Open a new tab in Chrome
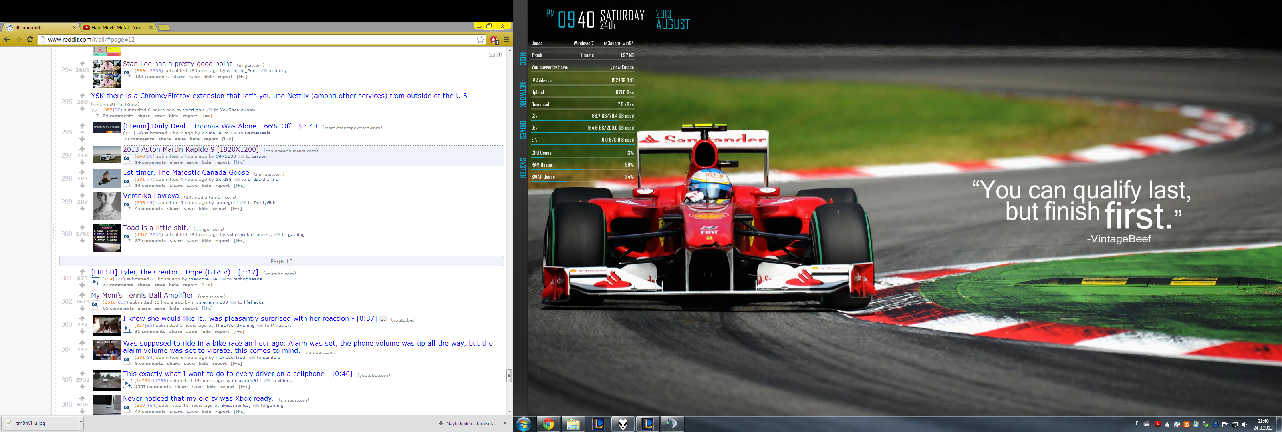This screenshot has width=1282, height=432. 164,27
